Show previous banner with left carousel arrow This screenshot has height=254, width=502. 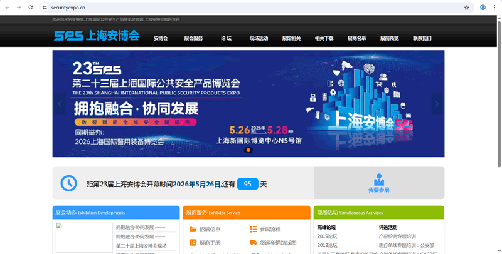tap(60, 103)
